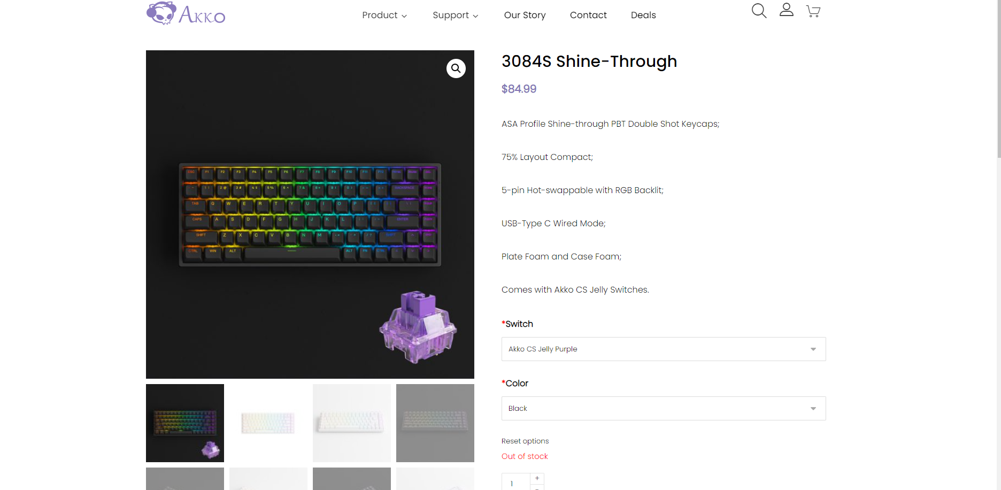Click the main keyboard product image
Screen dimensions: 1001x490
(x=310, y=215)
